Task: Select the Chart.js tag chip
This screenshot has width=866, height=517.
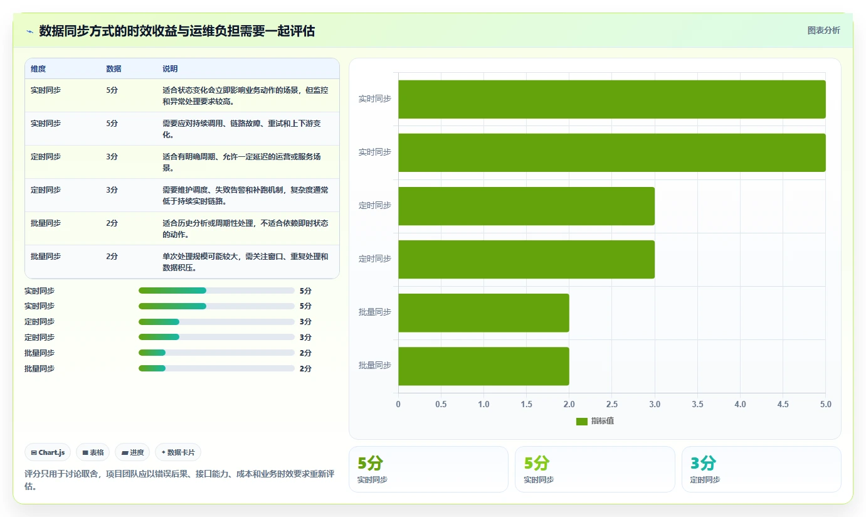Action: pos(48,452)
